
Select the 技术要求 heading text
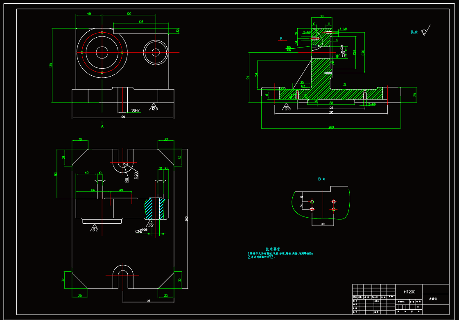tap(273, 249)
